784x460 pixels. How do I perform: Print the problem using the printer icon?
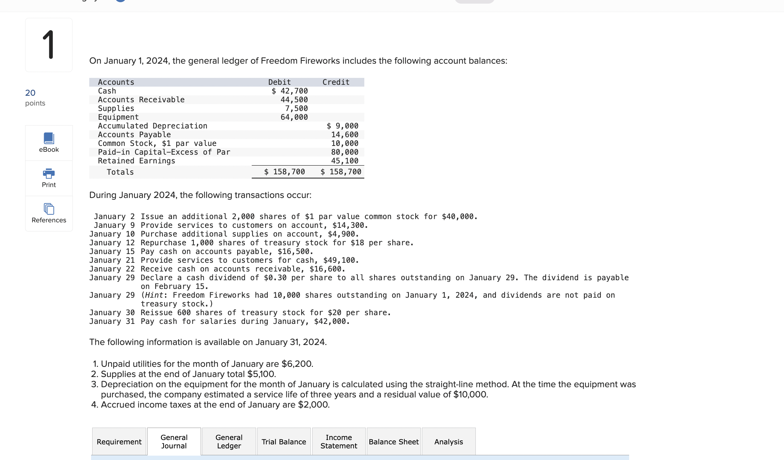48,177
